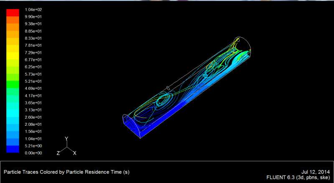This screenshot has width=334, height=183.
Task: Click the red top color band of legend
Action: [x=13, y=13]
